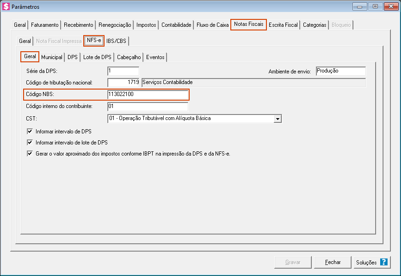Open the Escrita Fiscal tab
Screen dimensions: 401x276
283,25
